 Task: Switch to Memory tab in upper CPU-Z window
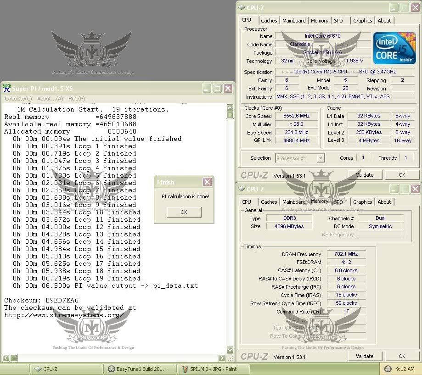[x=320, y=21]
